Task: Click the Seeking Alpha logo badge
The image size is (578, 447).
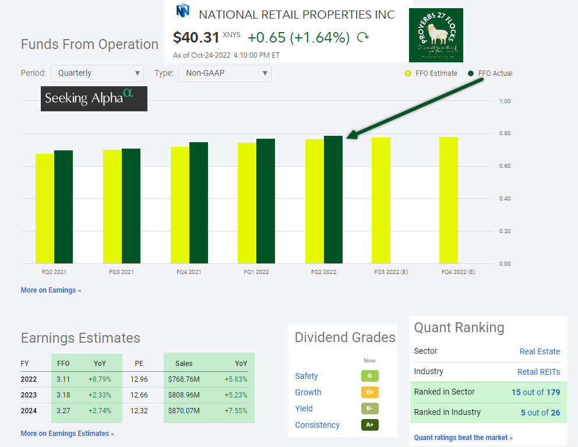Action: (94, 98)
